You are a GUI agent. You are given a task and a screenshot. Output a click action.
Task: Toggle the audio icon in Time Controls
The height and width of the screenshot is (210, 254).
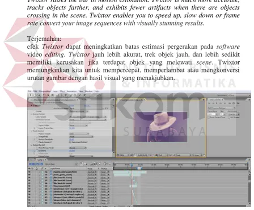[x=230, y=103]
